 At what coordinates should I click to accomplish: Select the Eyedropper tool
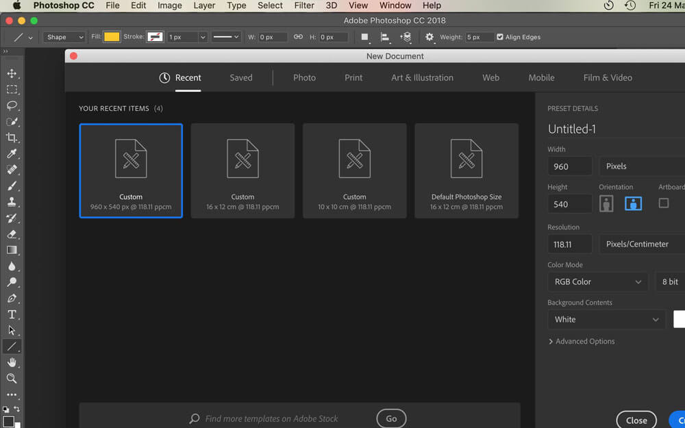[12, 153]
